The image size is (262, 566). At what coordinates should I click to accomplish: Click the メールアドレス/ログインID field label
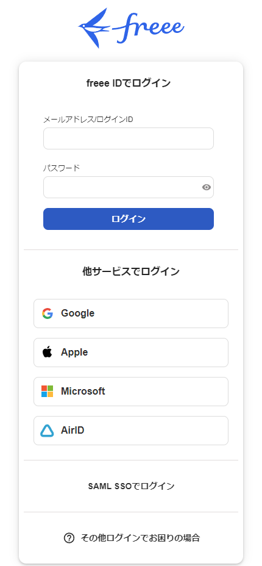click(x=88, y=120)
